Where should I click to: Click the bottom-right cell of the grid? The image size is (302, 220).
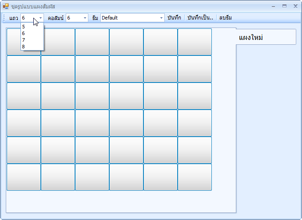click(195, 177)
